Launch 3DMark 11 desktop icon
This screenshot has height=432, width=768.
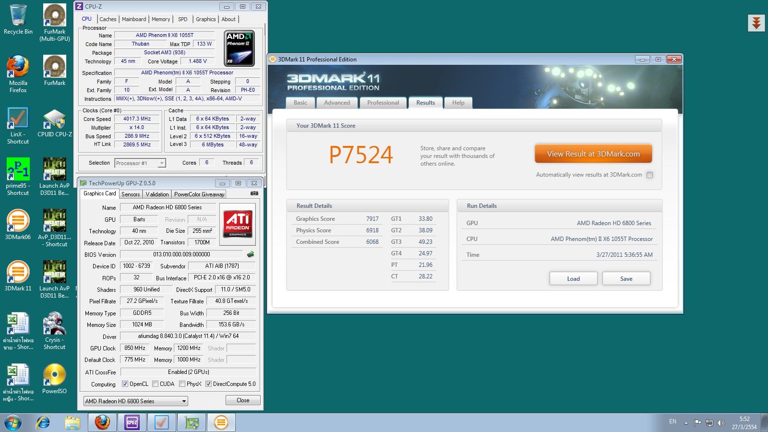point(18,276)
